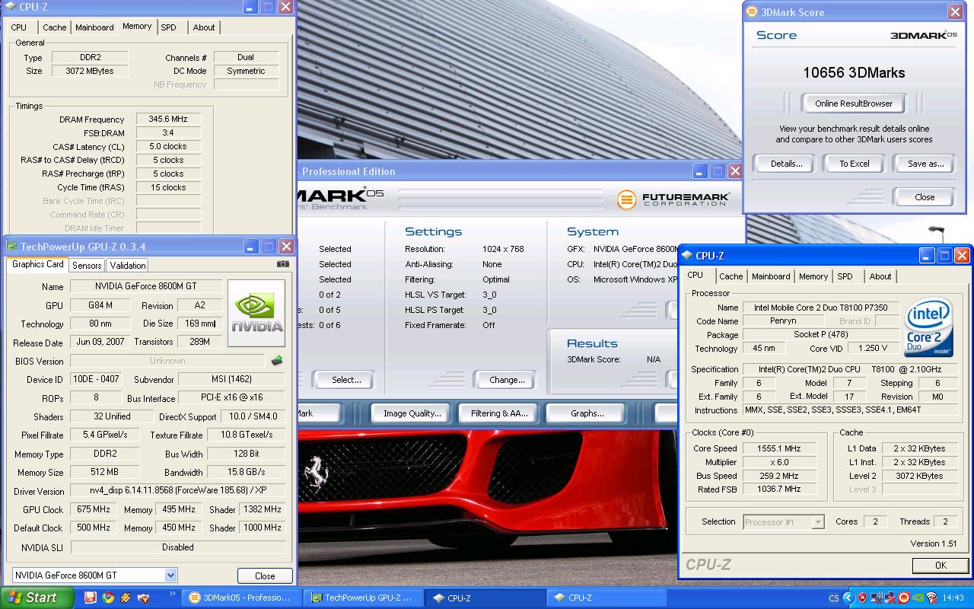Open About tab in memory CPU-Z window
The image size is (974, 609).
(x=204, y=27)
